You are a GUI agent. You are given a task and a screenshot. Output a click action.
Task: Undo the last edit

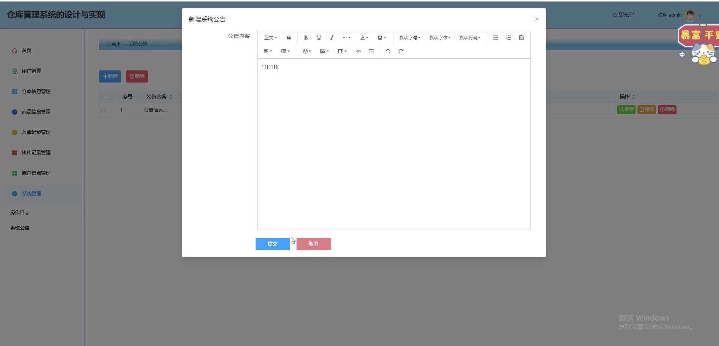[388, 51]
